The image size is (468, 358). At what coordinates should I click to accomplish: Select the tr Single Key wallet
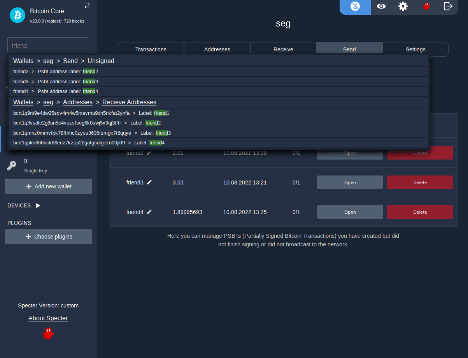point(48,165)
